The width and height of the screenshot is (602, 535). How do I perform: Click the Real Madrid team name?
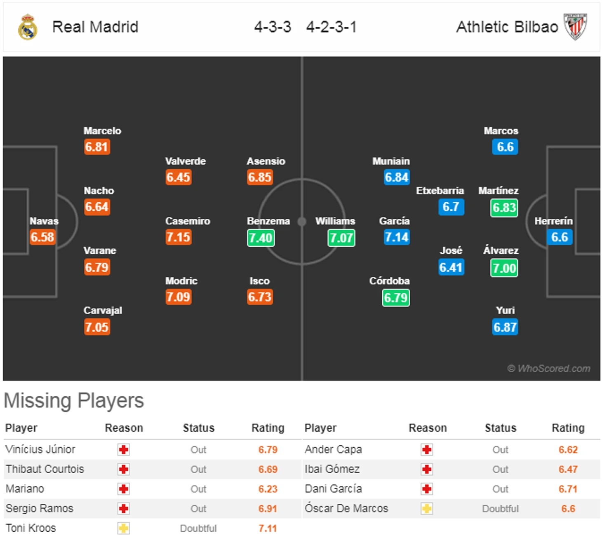(x=95, y=27)
